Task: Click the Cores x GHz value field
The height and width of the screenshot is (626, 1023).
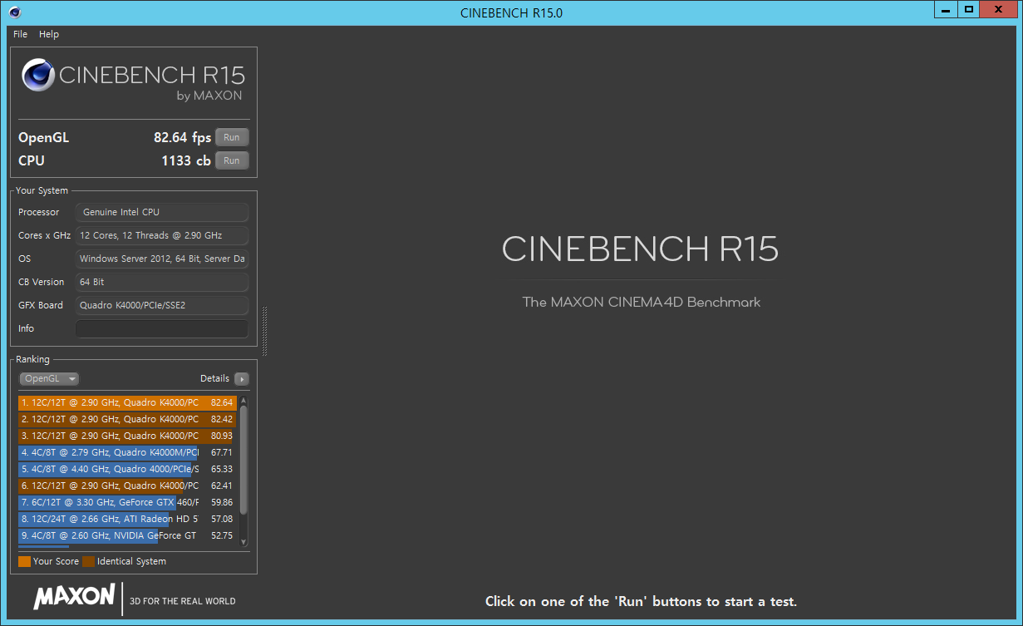Action: [x=162, y=235]
